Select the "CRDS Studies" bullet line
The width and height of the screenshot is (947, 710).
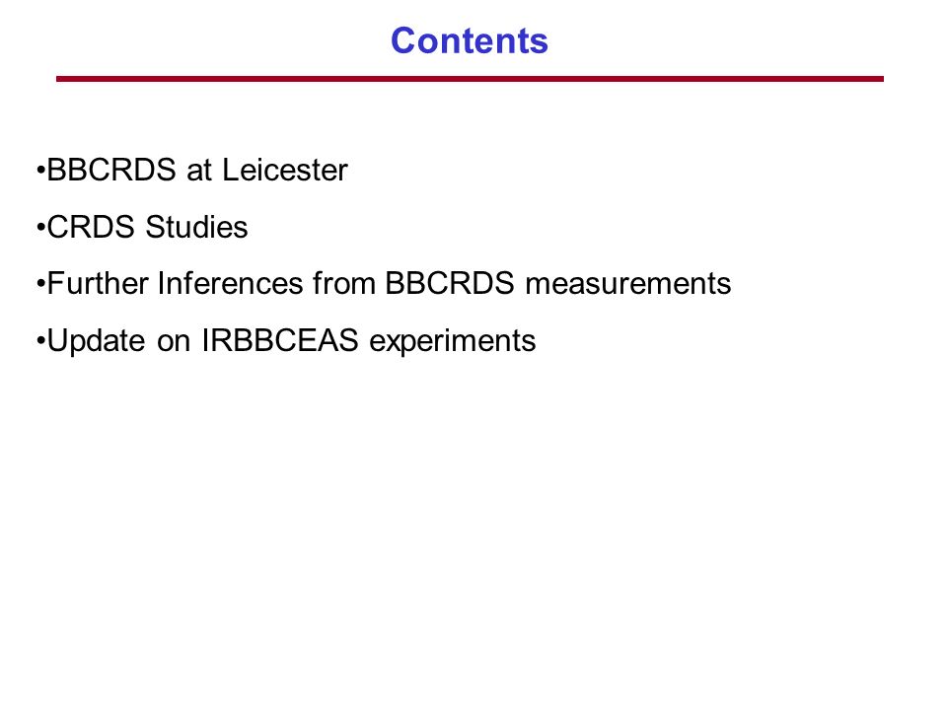142,227
